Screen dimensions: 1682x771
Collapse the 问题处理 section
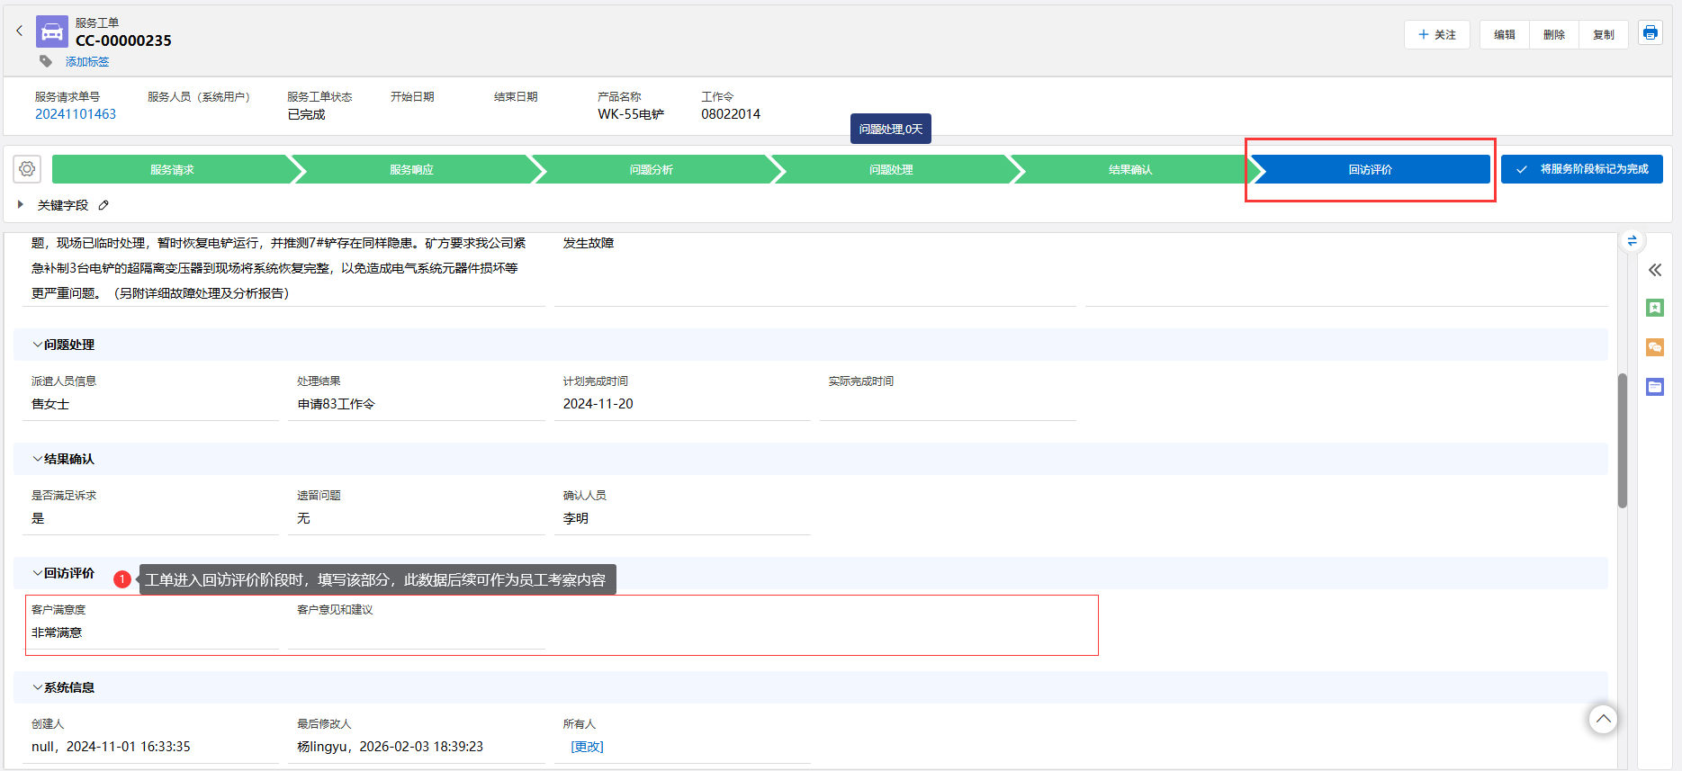(38, 345)
